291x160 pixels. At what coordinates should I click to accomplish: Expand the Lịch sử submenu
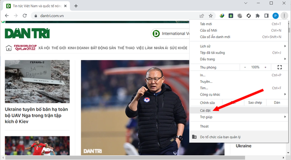239,46
